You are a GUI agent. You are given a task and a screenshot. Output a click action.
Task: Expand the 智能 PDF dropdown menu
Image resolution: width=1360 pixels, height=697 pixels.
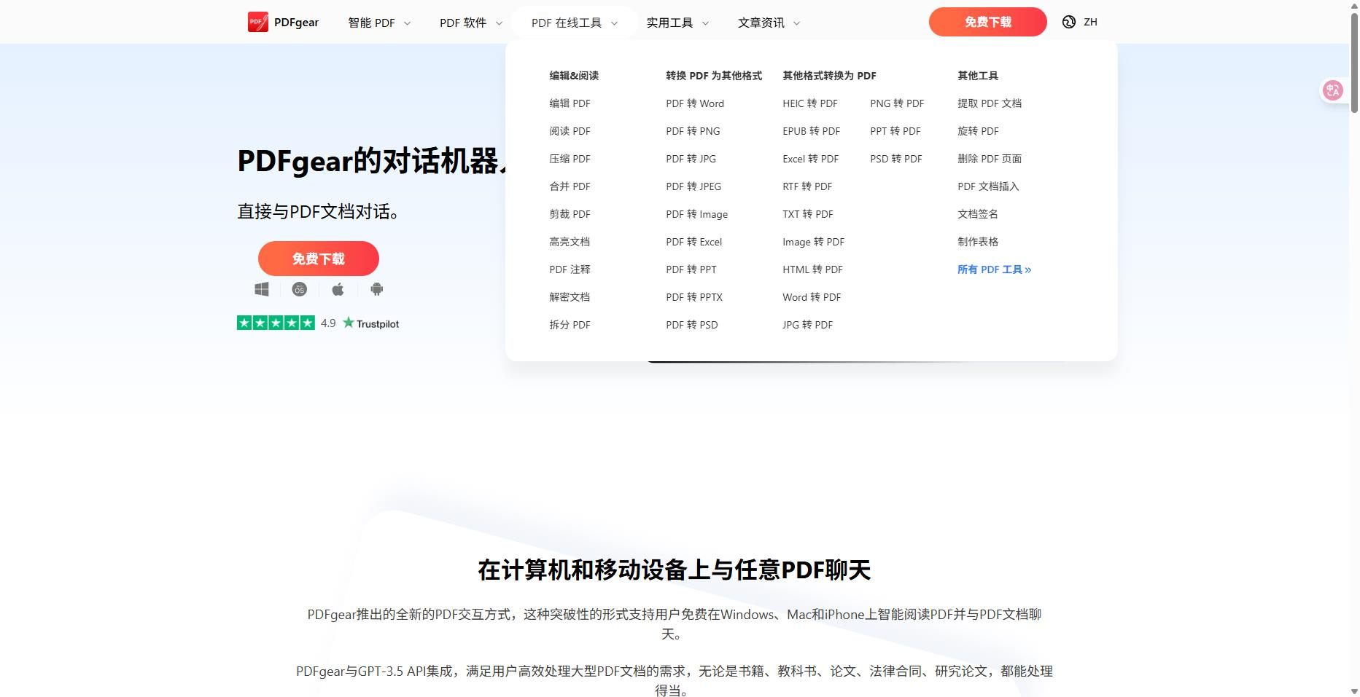click(x=378, y=23)
